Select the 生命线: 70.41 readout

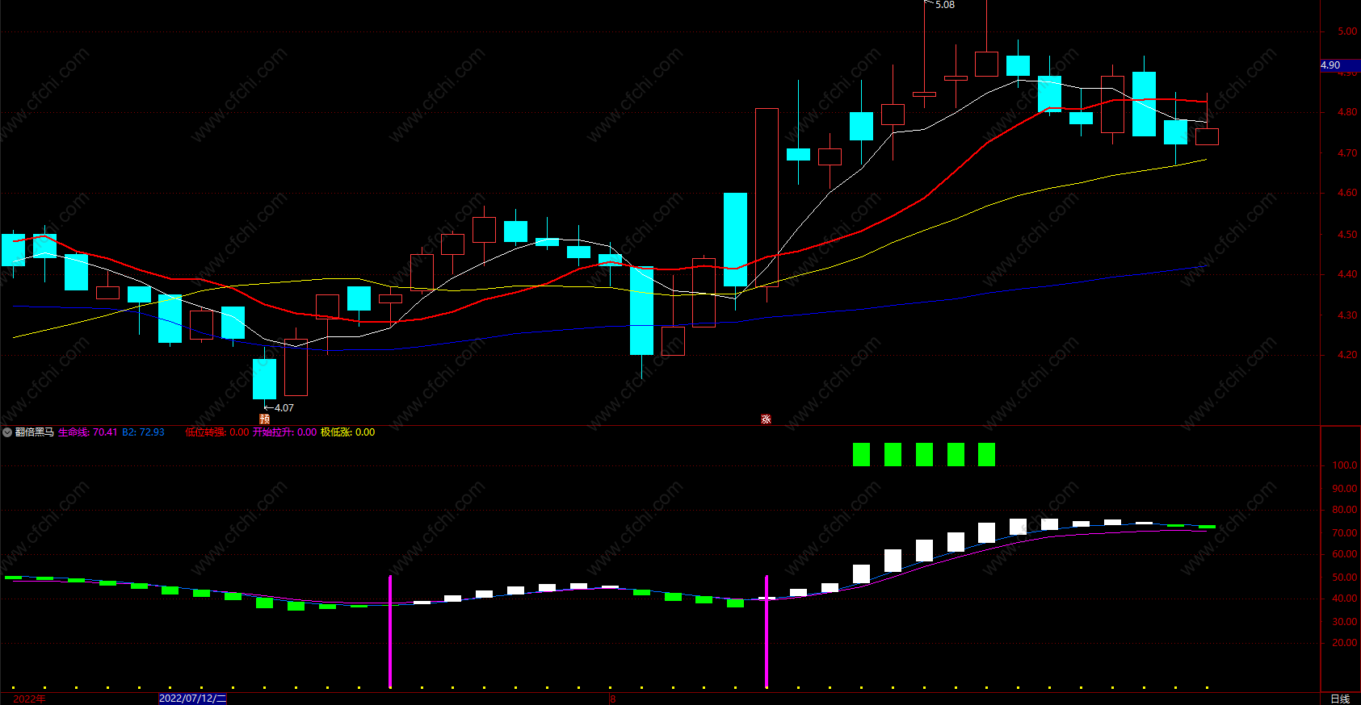88,432
